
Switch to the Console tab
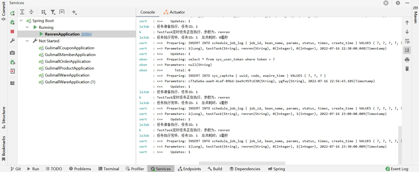click(x=148, y=12)
